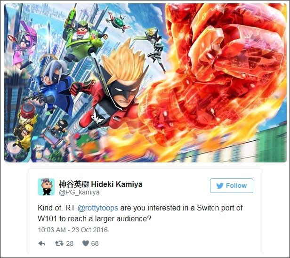Open the 10:03 AM - 23 Oct 2016 timestamp
Screen dimensions: 290x258
coord(72,230)
